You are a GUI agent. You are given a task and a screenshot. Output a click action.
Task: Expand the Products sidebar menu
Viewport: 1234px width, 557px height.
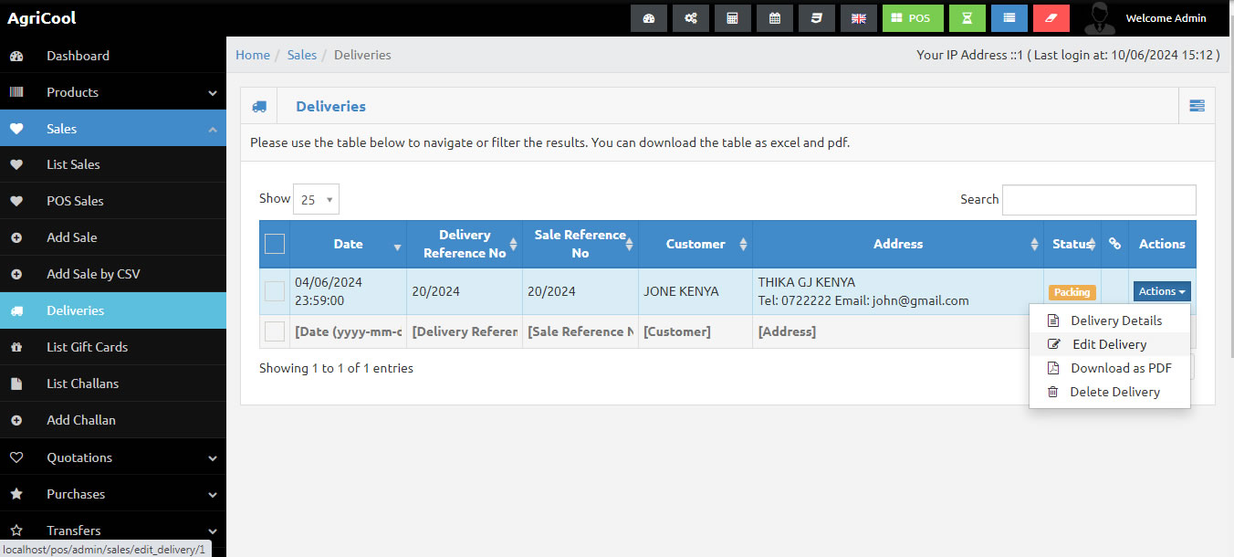[x=113, y=92]
